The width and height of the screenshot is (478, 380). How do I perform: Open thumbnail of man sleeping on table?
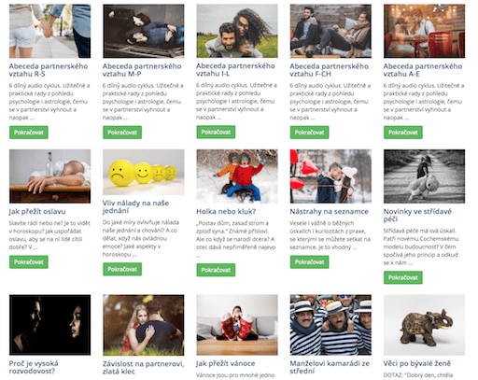click(49, 176)
